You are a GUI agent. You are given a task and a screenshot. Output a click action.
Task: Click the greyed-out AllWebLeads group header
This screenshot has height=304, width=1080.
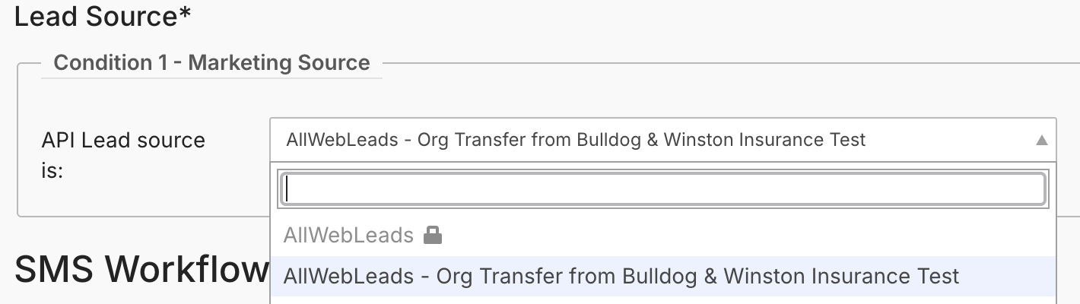tap(348, 236)
